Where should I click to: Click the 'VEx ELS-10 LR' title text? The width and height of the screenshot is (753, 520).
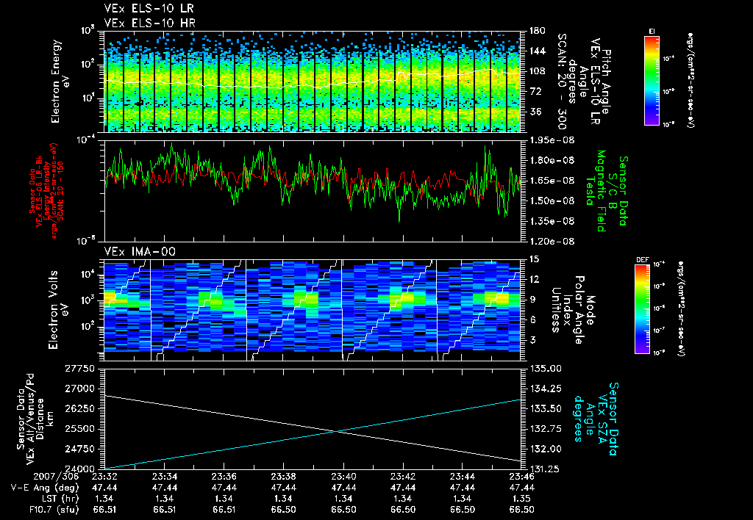tap(149, 8)
